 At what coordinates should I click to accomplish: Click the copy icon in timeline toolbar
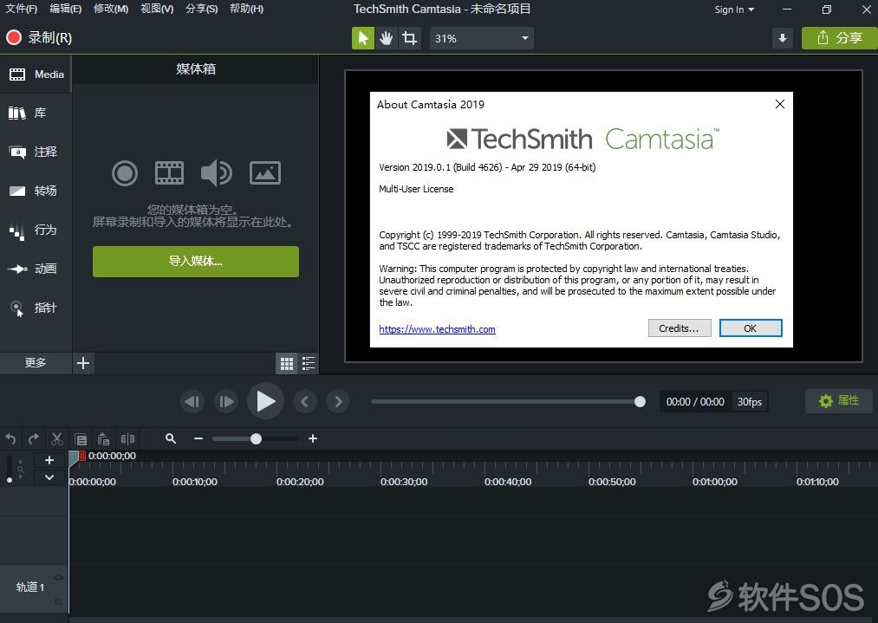click(x=81, y=438)
